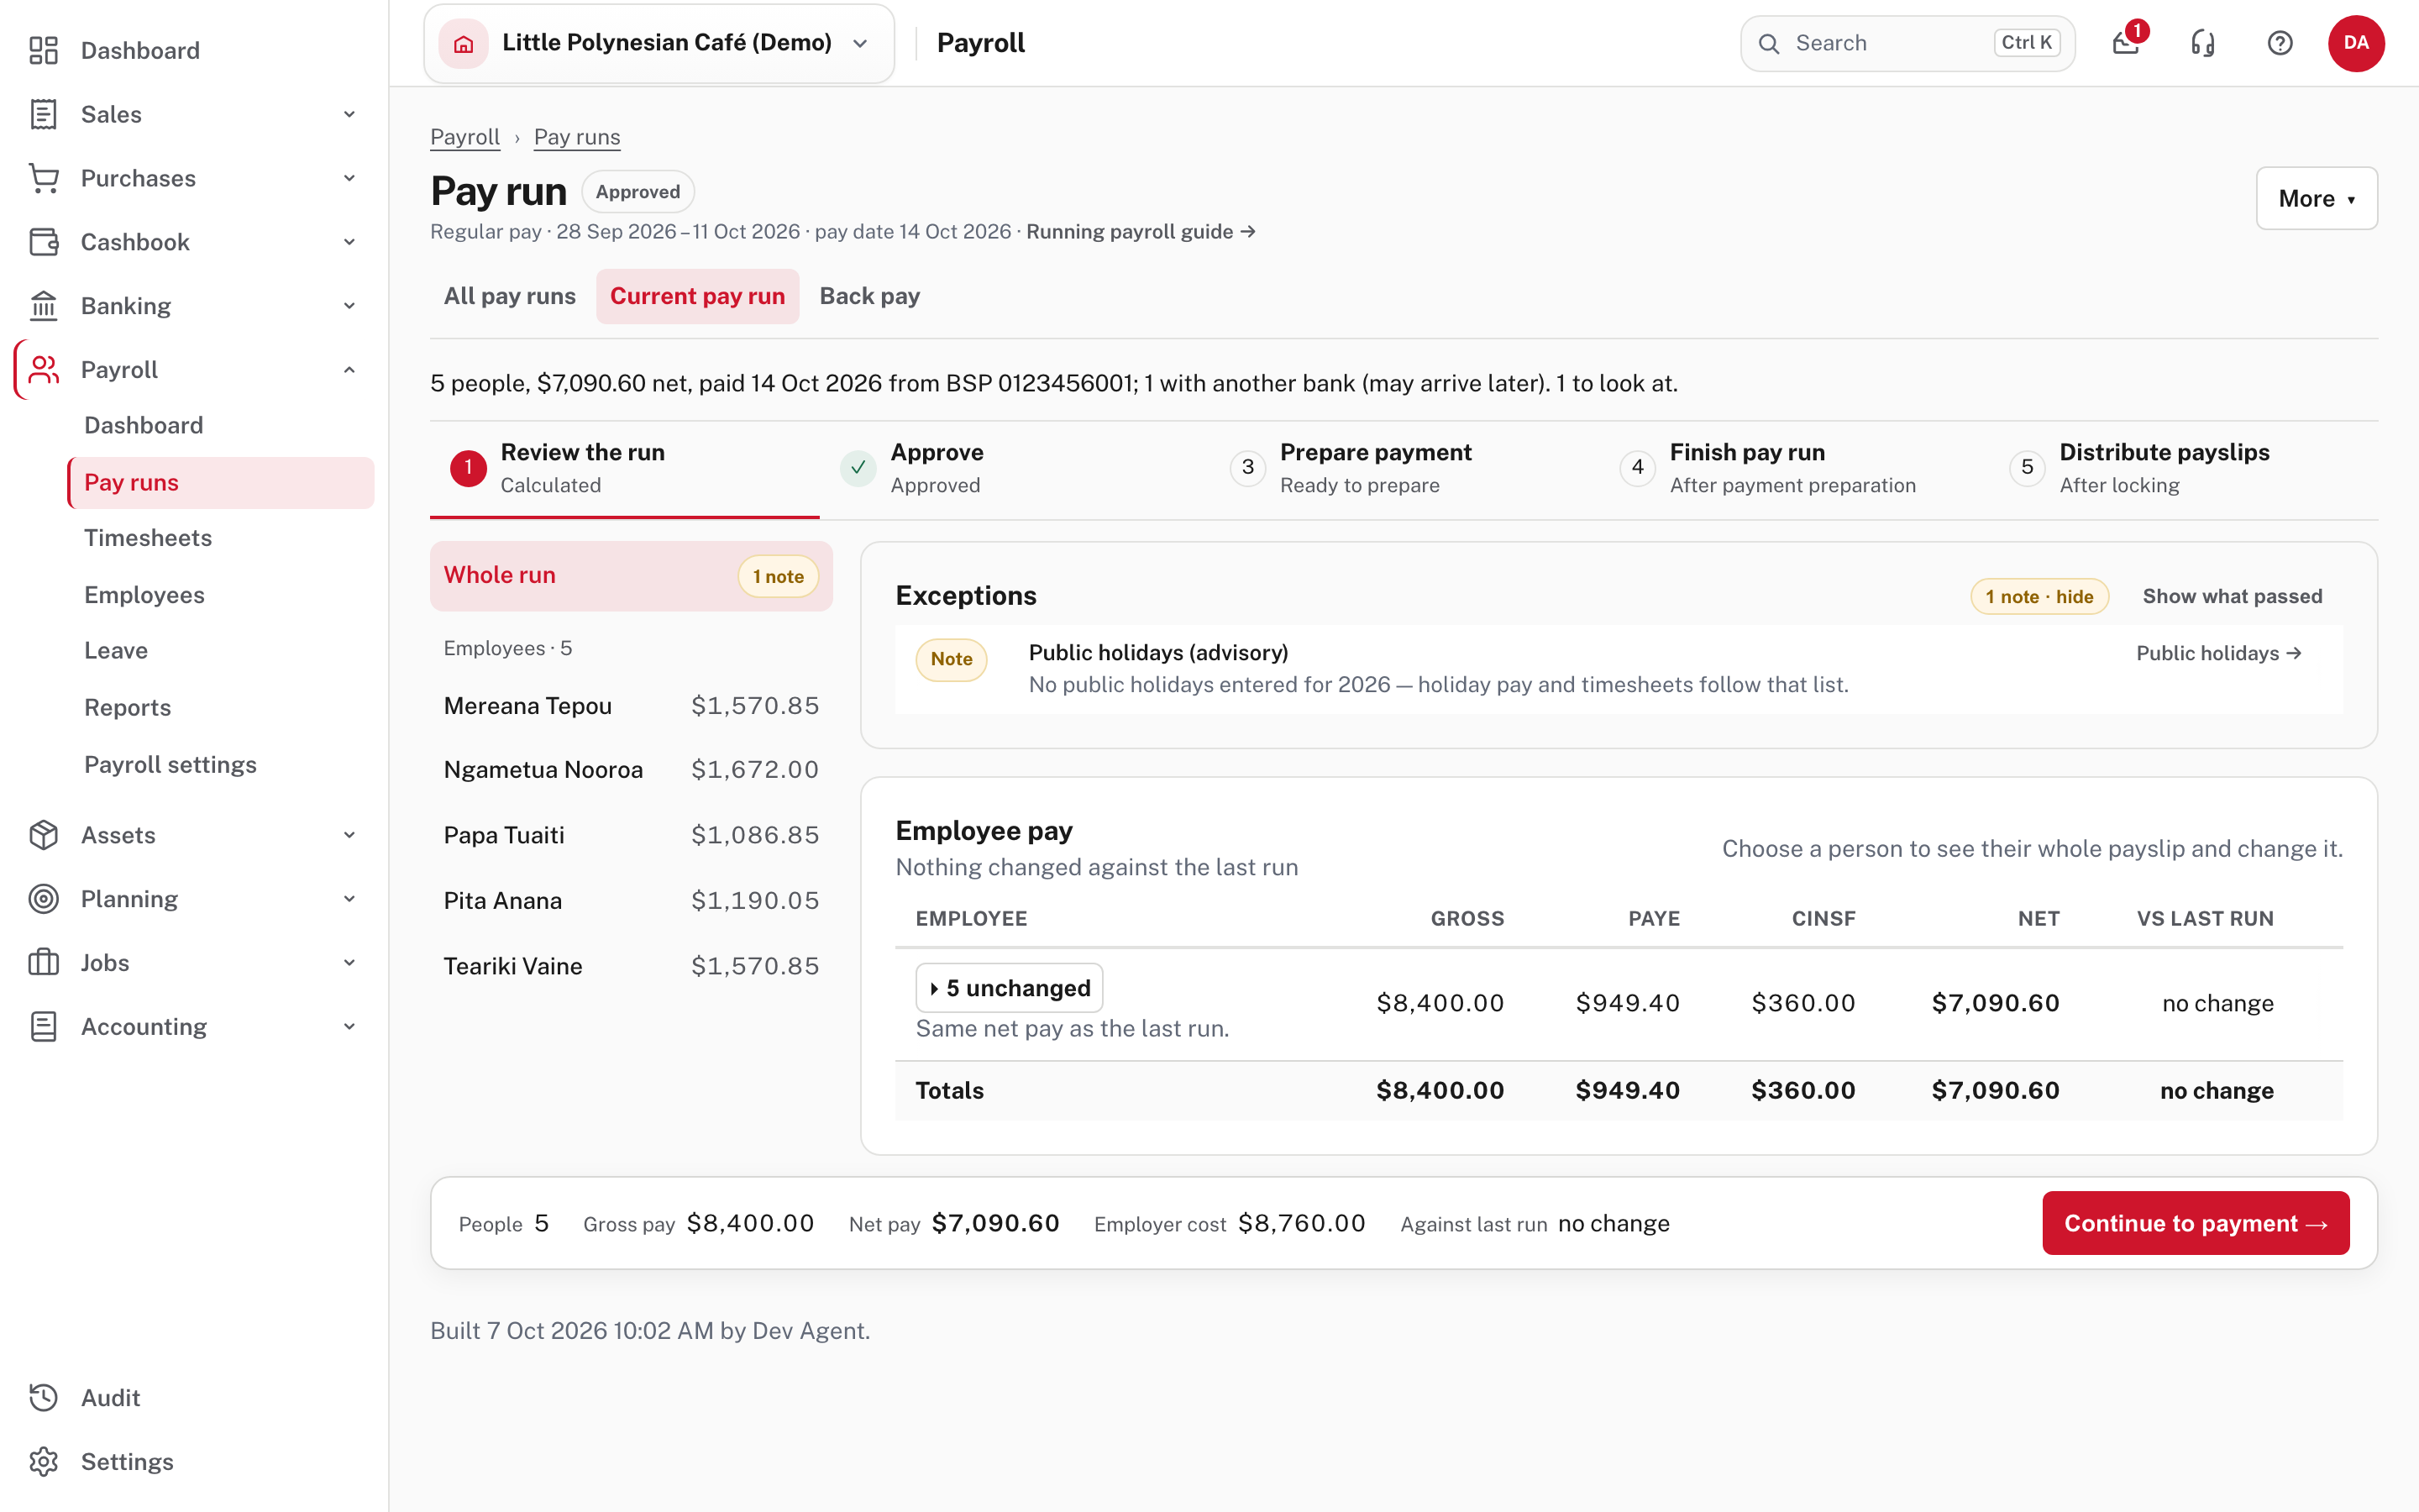This screenshot has height=1512, width=2419.
Task: Expand the 5 unchanged employee group
Action: pyautogui.click(x=1010, y=988)
